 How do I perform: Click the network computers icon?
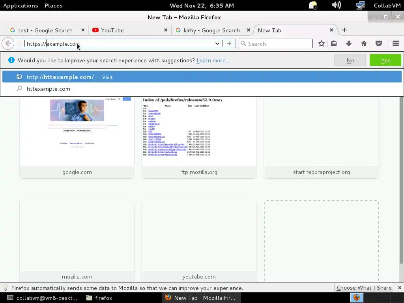[361, 5]
